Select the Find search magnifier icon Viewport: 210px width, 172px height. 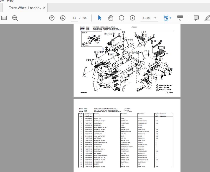point(15,18)
